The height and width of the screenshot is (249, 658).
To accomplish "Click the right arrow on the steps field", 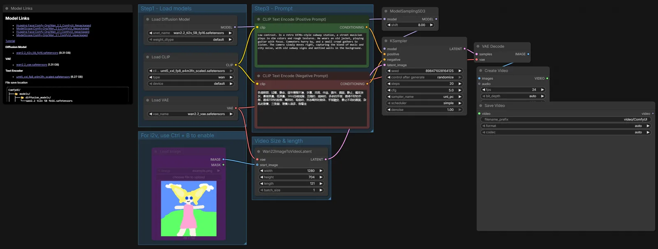I will (460, 84).
